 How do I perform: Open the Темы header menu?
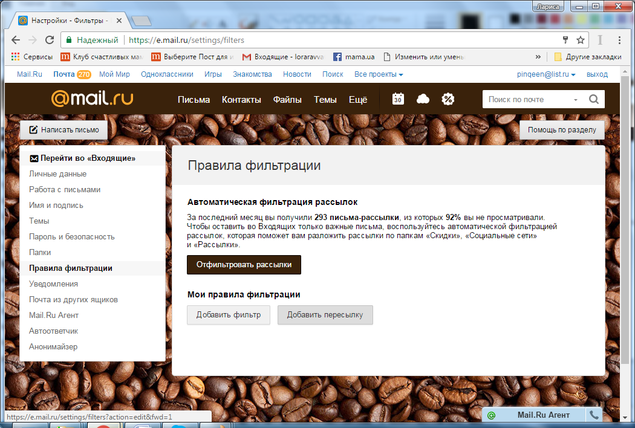click(325, 100)
